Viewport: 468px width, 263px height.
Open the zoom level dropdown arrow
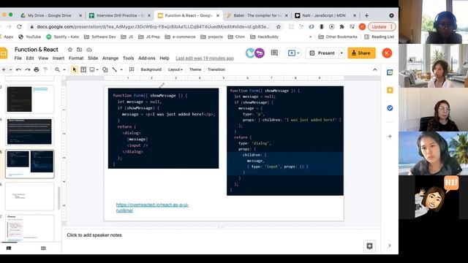pos(64,70)
